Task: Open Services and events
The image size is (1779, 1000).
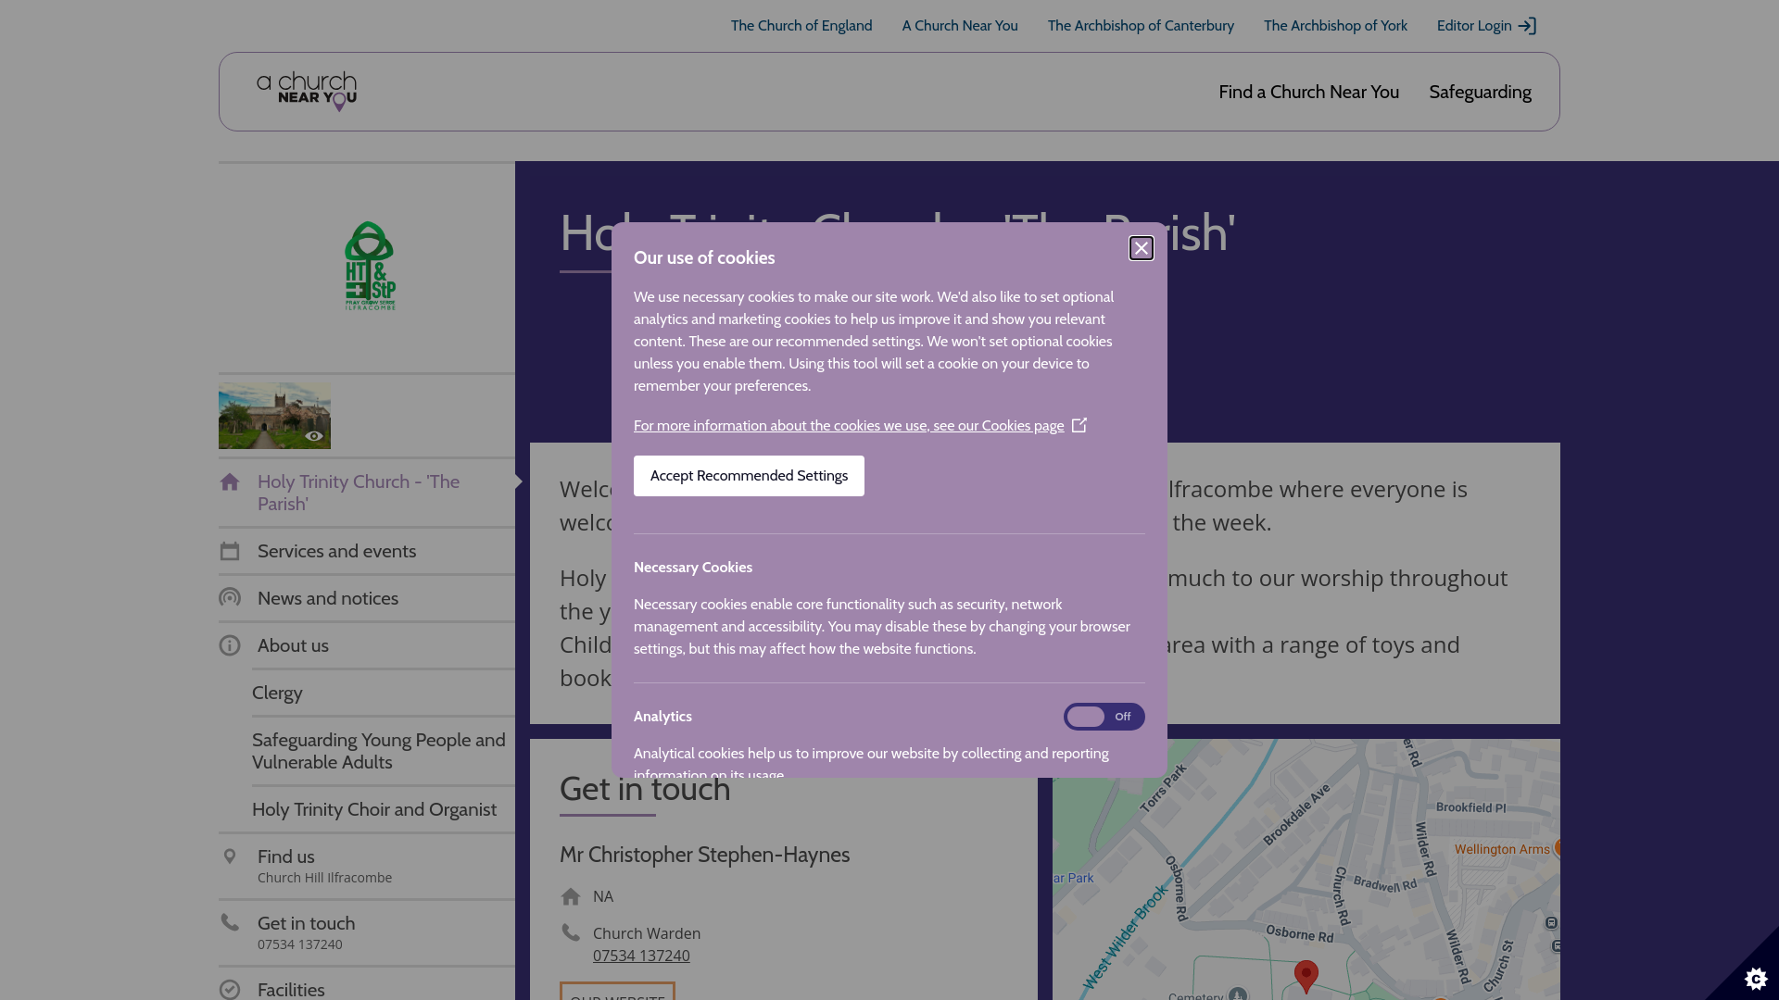Action: pyautogui.click(x=336, y=551)
